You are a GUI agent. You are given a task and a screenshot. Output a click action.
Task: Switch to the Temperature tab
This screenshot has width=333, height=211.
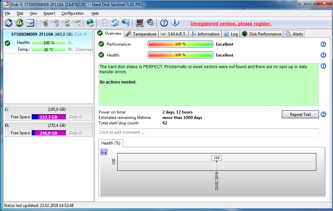coord(141,34)
